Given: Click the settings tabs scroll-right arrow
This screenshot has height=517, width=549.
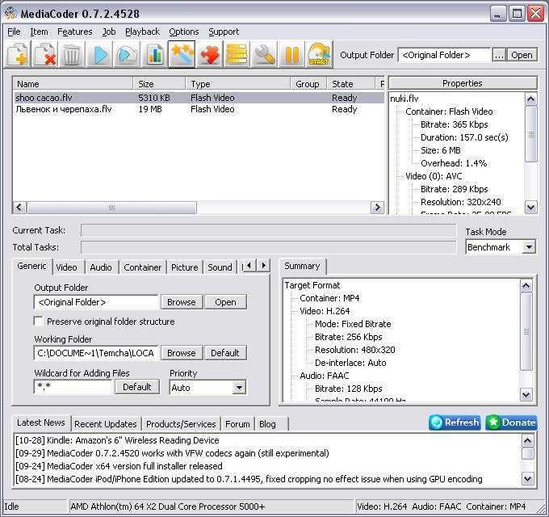Looking at the screenshot, I should pos(264,266).
